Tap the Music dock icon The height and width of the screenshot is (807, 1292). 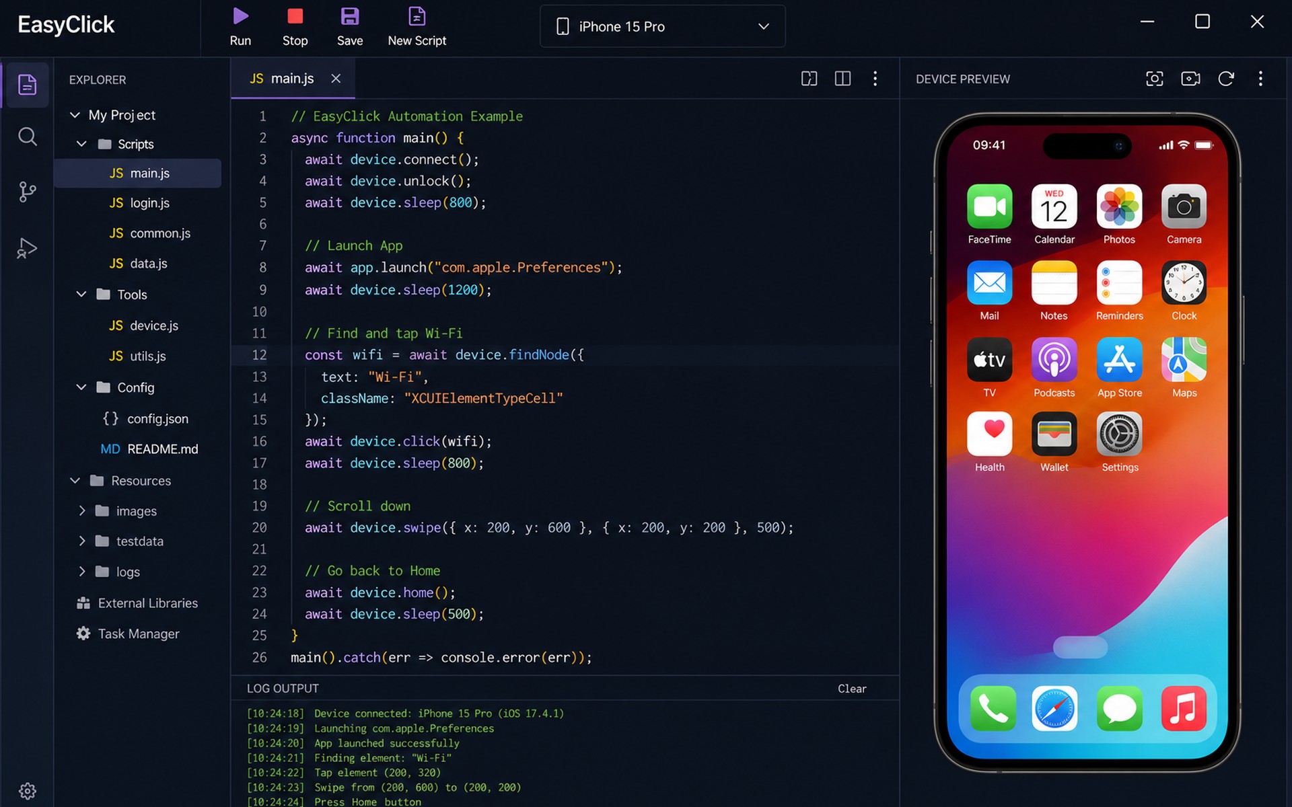1184,708
